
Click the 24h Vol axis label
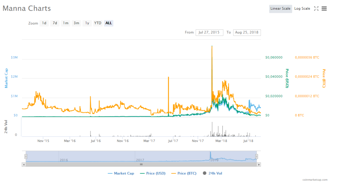pos(6,127)
